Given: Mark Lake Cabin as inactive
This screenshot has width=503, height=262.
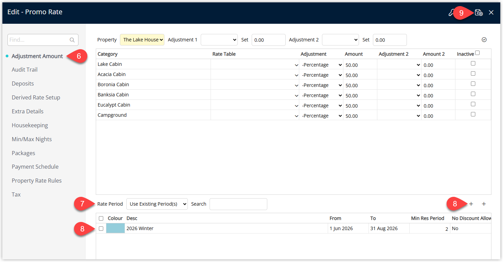Looking at the screenshot, I should [473, 63].
